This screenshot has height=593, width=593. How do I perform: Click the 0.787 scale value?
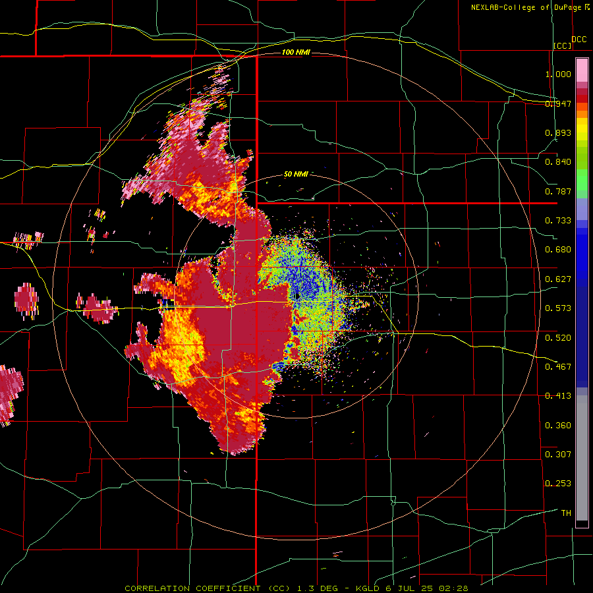tap(558, 191)
